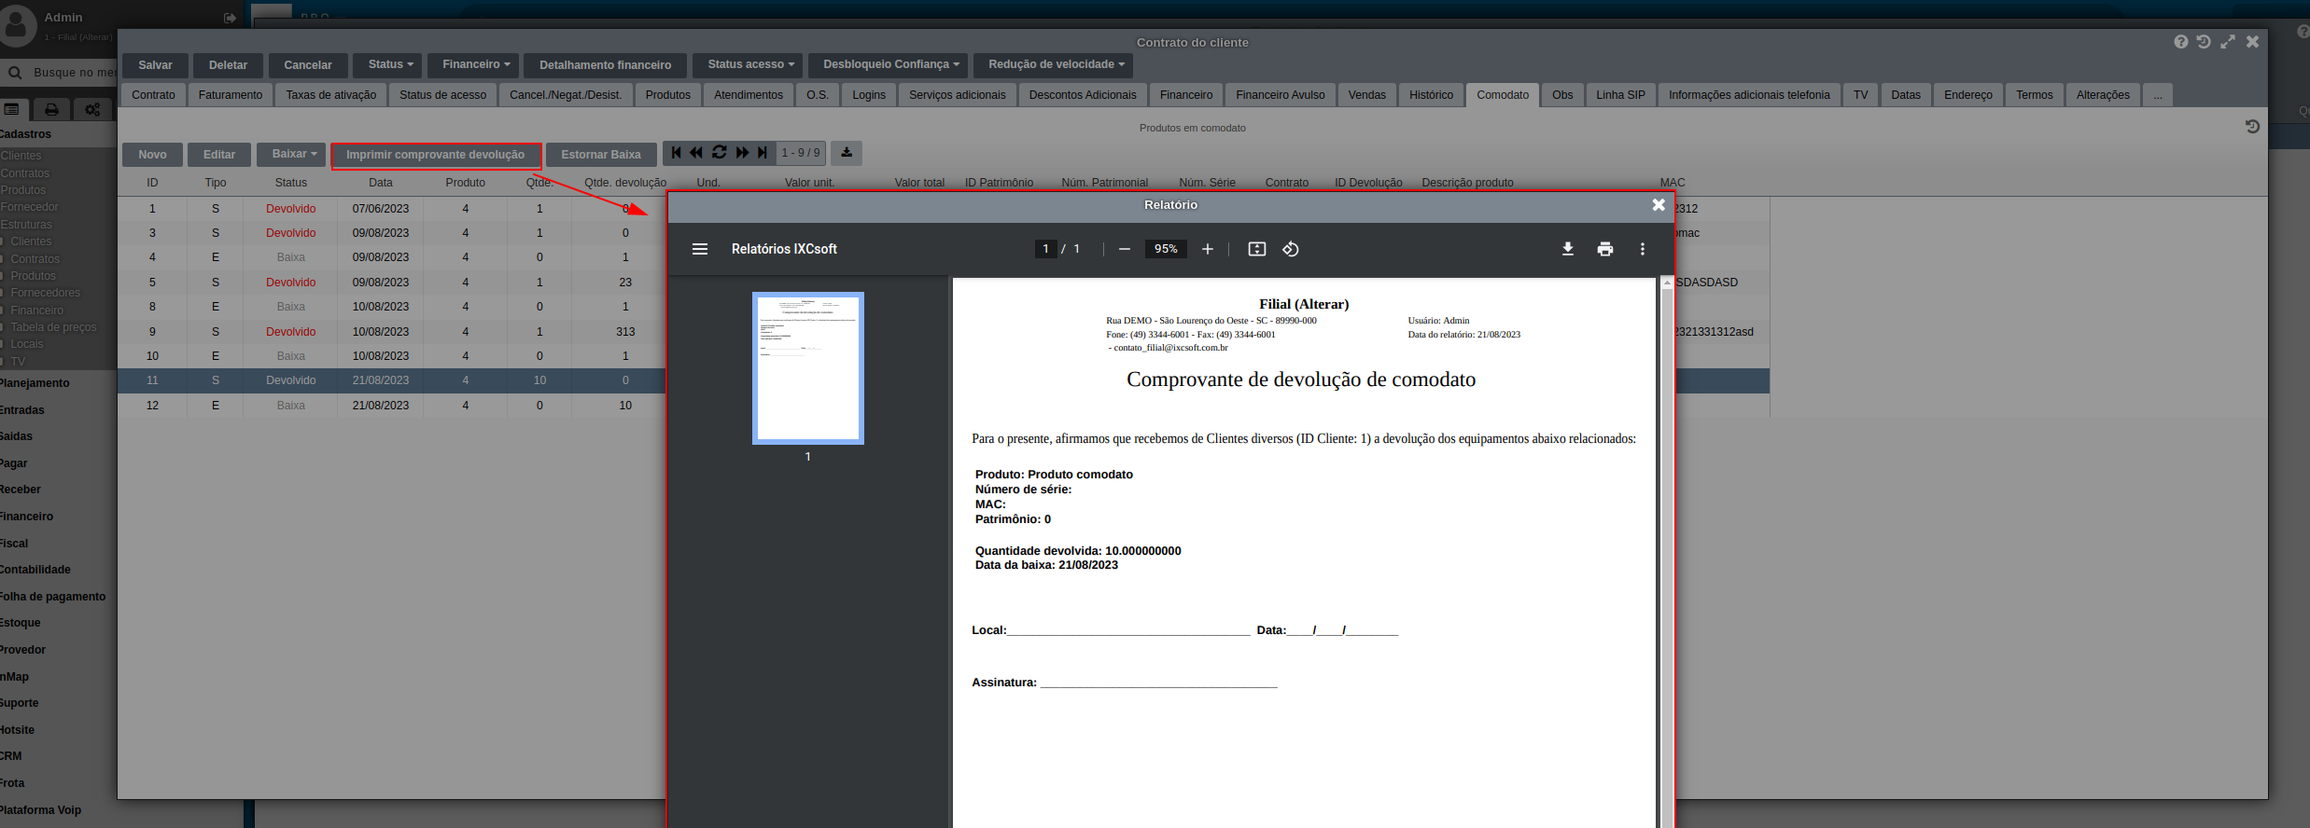Open Financeiro in the left sidebar menu
The image size is (2310, 828).
(x=27, y=517)
